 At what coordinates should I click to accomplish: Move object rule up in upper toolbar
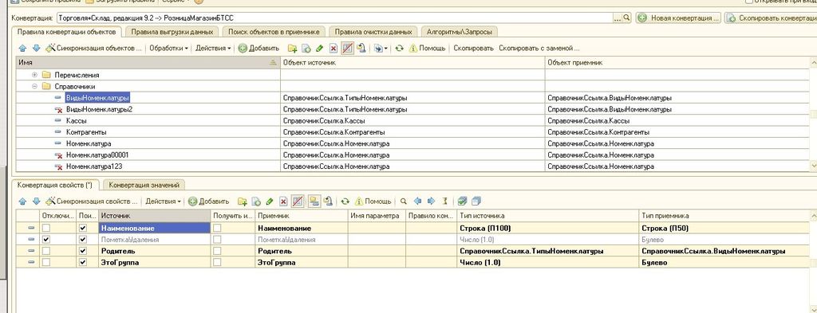pos(22,49)
